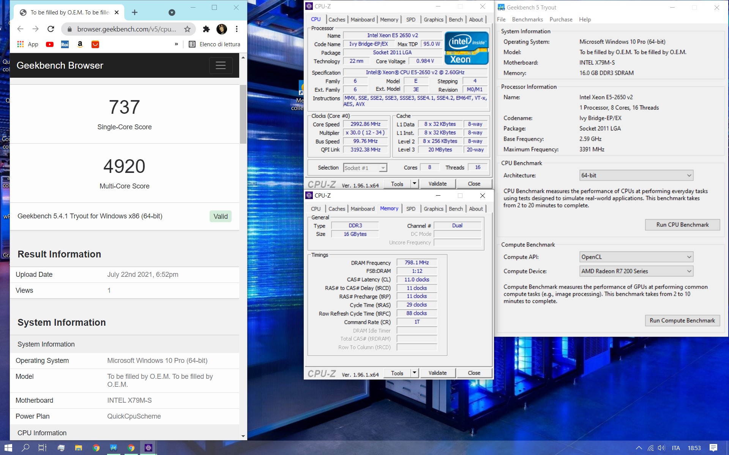The width and height of the screenshot is (729, 455).
Task: Open Chrome three-dot menu
Action: pyautogui.click(x=237, y=29)
